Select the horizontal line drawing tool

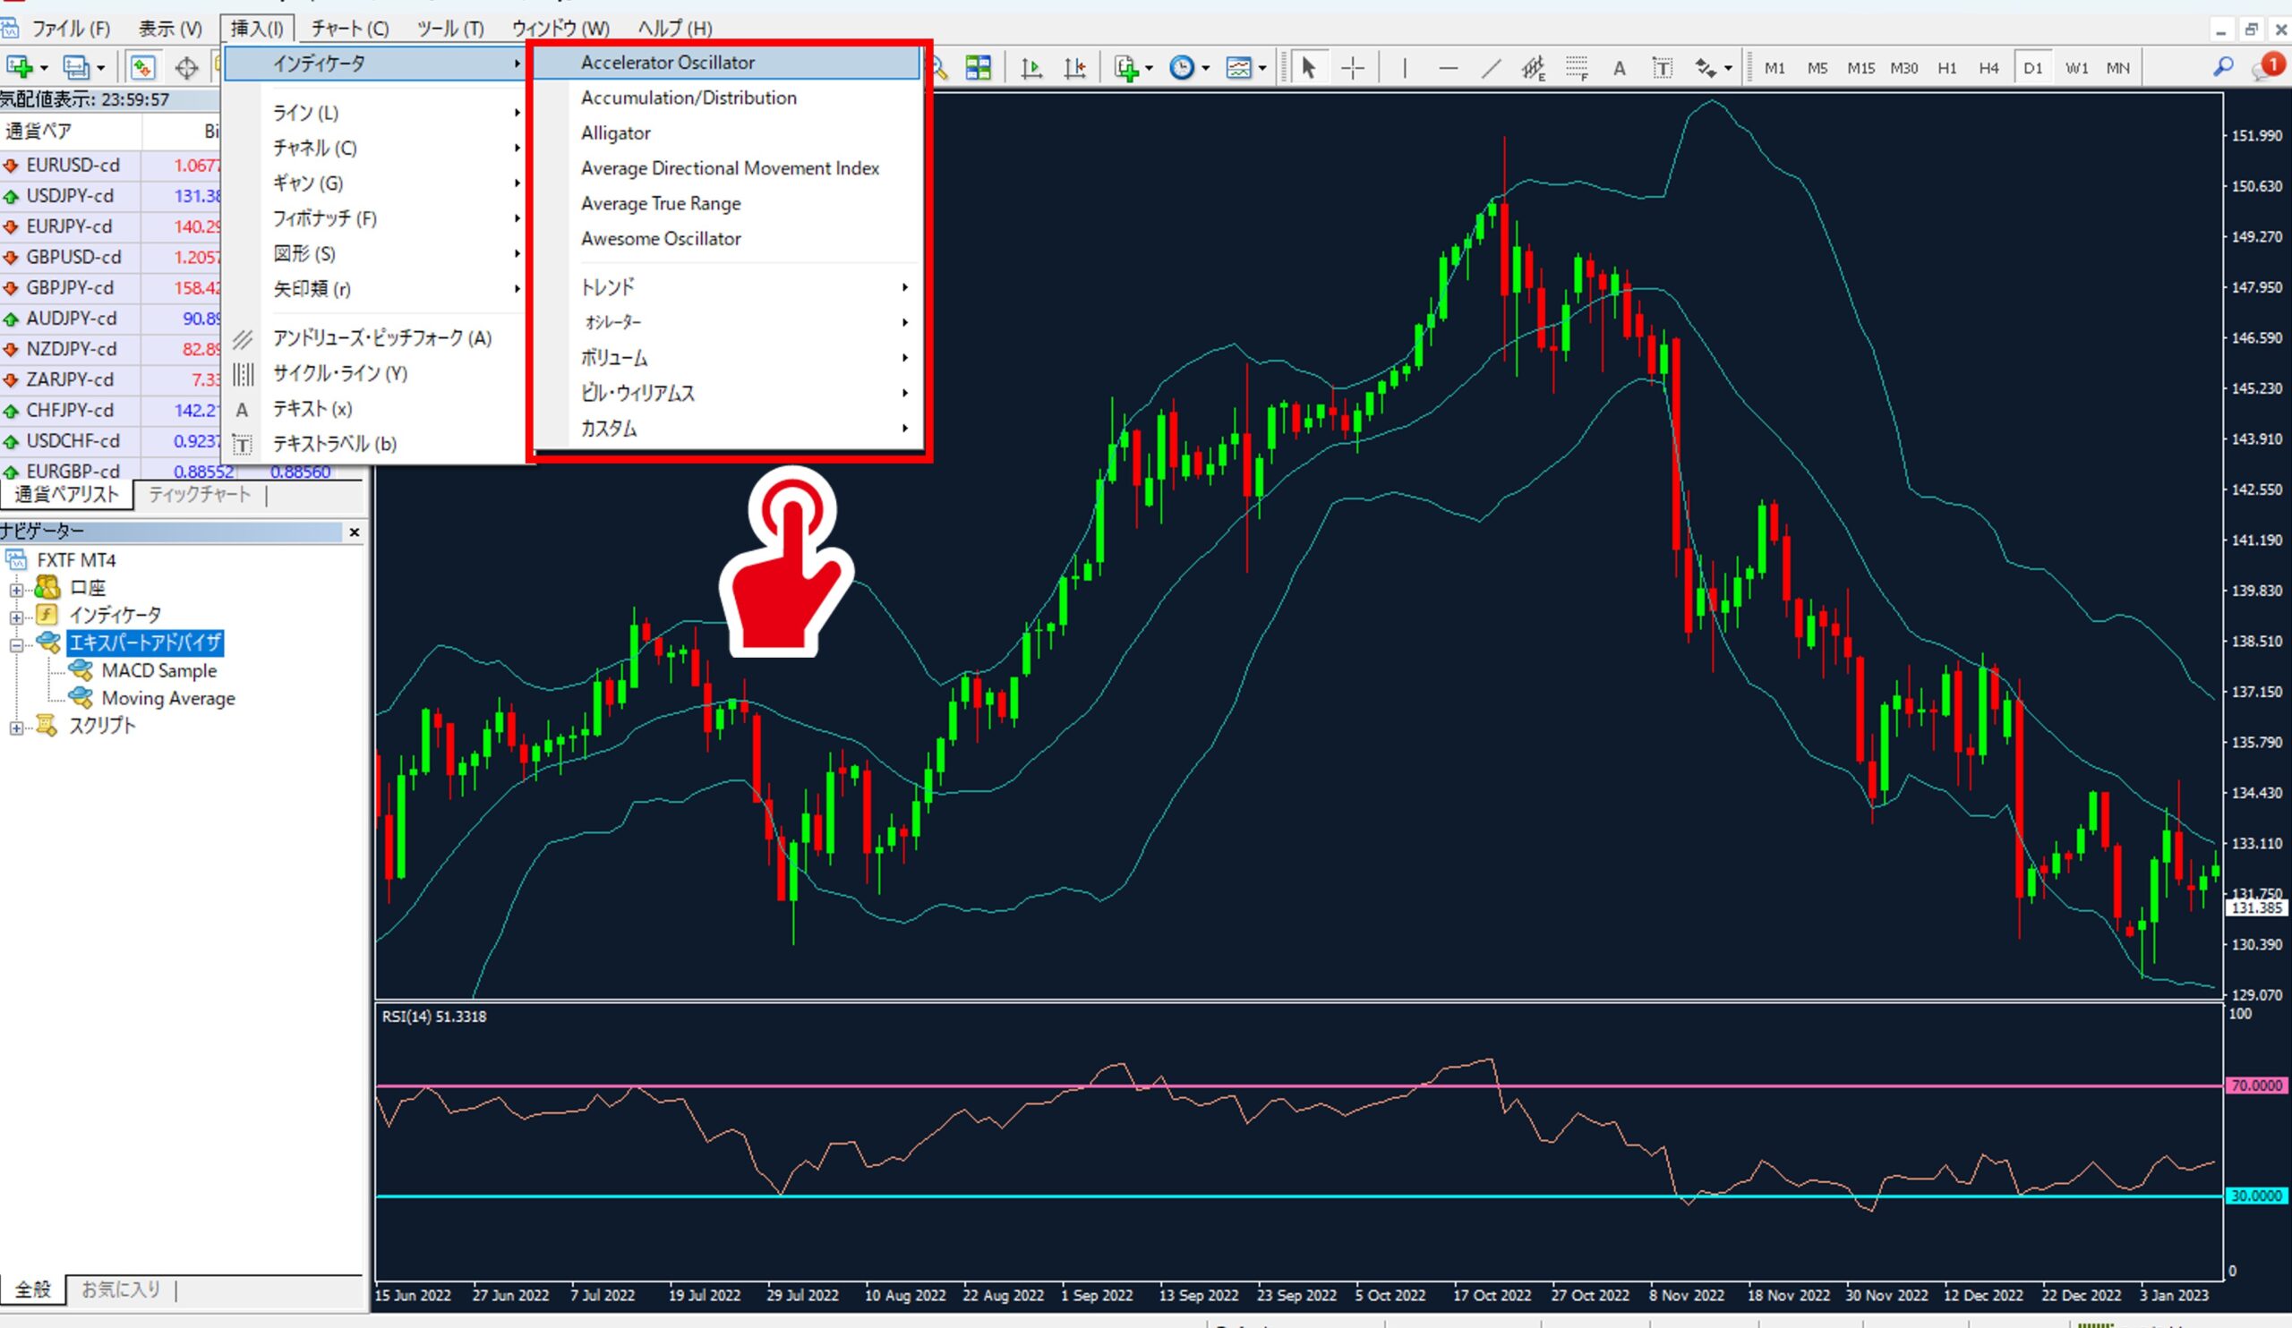click(x=1448, y=68)
